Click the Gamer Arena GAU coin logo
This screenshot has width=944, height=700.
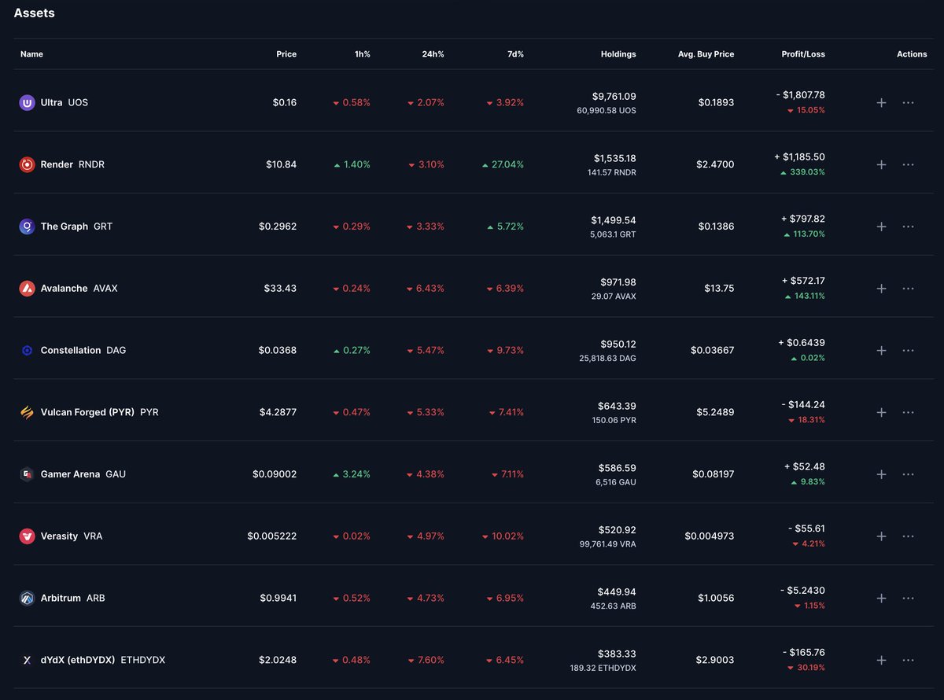tap(27, 474)
